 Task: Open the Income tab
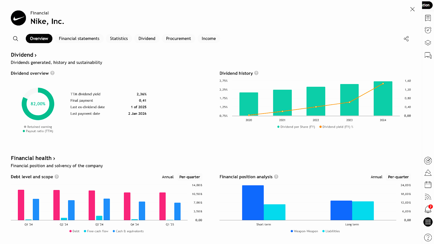tap(209, 38)
